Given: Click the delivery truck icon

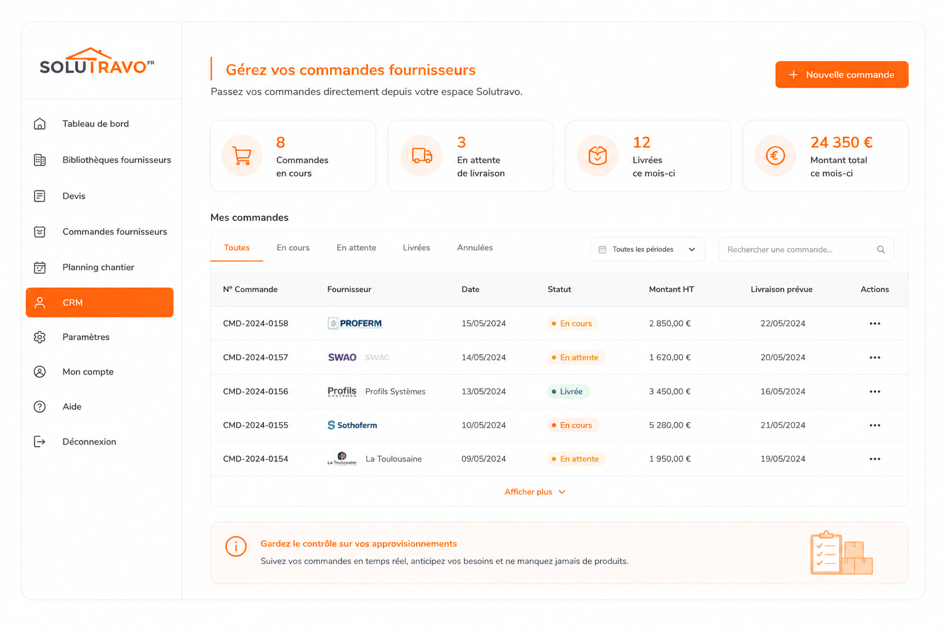Looking at the screenshot, I should click(422, 156).
